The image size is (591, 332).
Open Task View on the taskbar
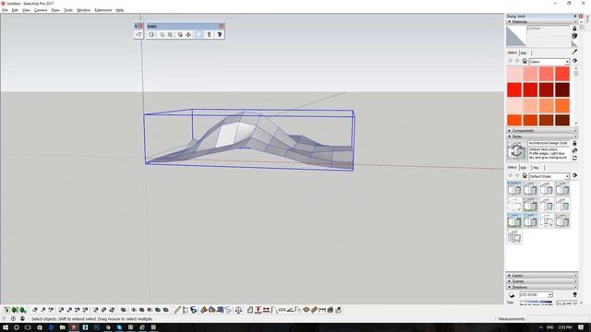tap(28, 327)
